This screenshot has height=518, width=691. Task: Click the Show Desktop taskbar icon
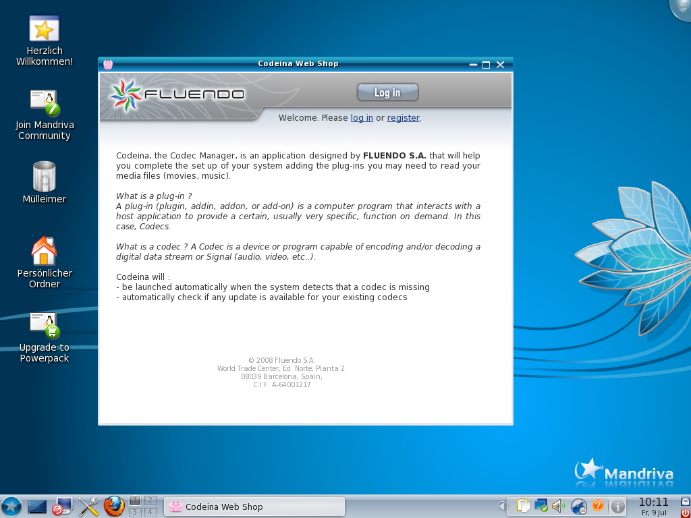tap(37, 507)
